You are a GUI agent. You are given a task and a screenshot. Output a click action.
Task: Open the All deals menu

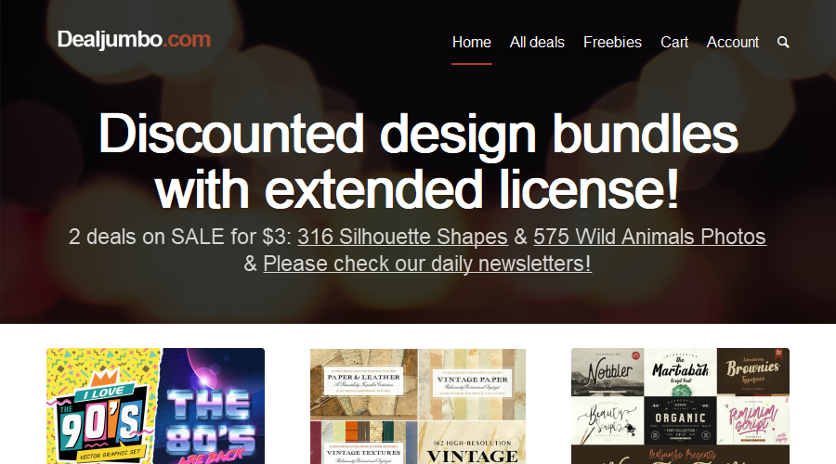pyautogui.click(x=537, y=42)
